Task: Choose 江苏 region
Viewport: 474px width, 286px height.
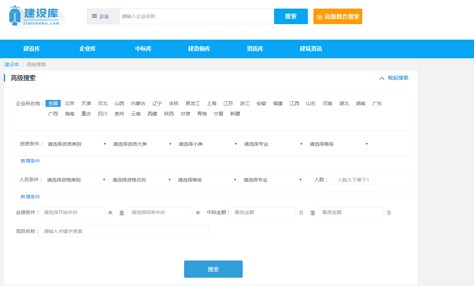Action: click(x=228, y=103)
